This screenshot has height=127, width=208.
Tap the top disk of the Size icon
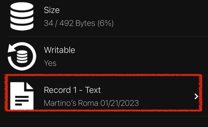point(22,6)
